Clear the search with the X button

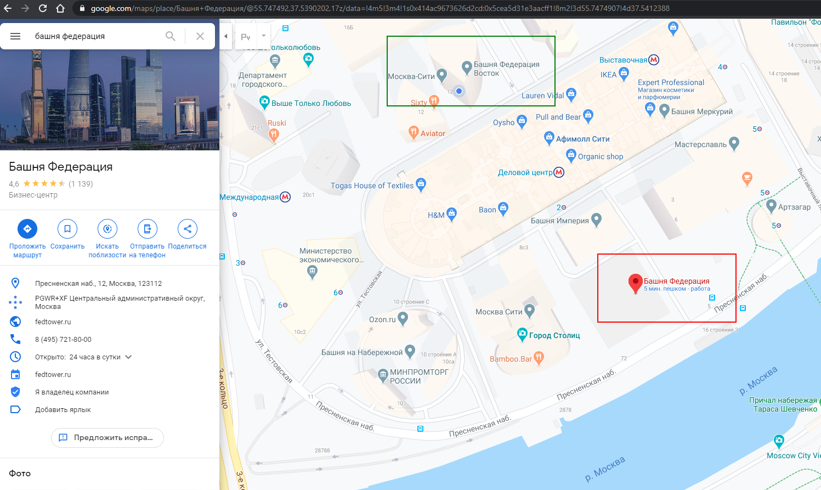(x=200, y=36)
